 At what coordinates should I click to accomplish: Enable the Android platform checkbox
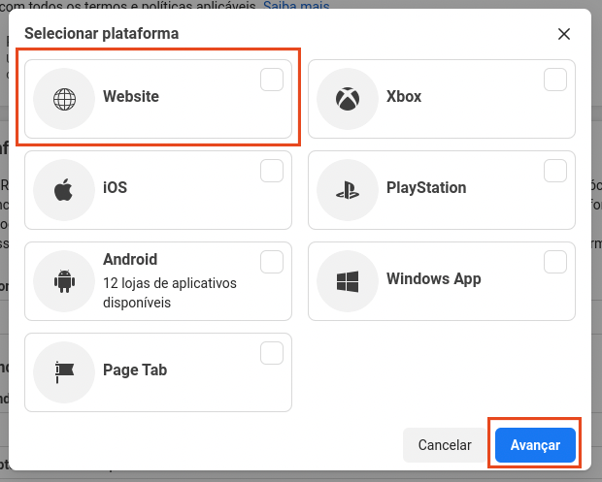click(x=272, y=262)
